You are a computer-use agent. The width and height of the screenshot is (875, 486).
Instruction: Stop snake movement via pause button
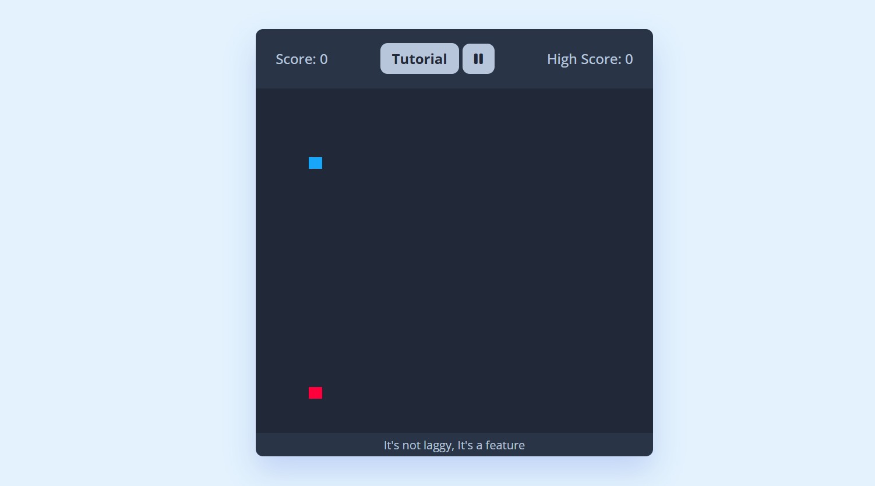pyautogui.click(x=478, y=59)
